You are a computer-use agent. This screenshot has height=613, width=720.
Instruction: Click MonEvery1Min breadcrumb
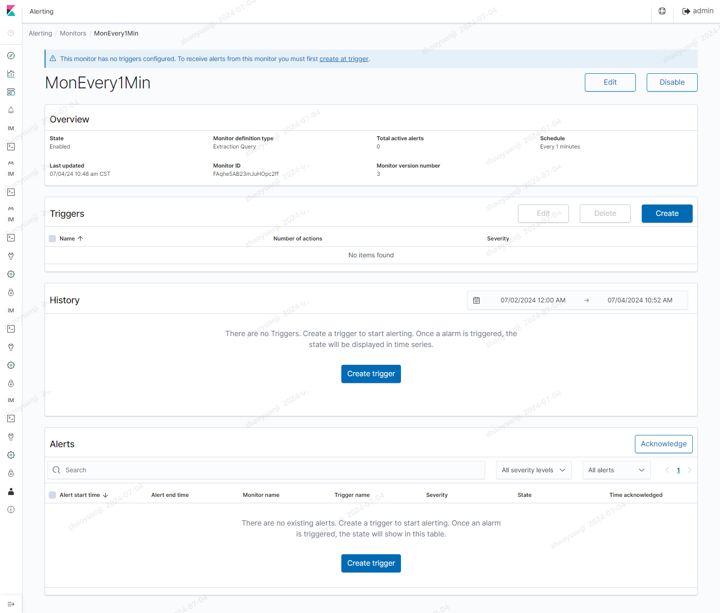coord(116,33)
